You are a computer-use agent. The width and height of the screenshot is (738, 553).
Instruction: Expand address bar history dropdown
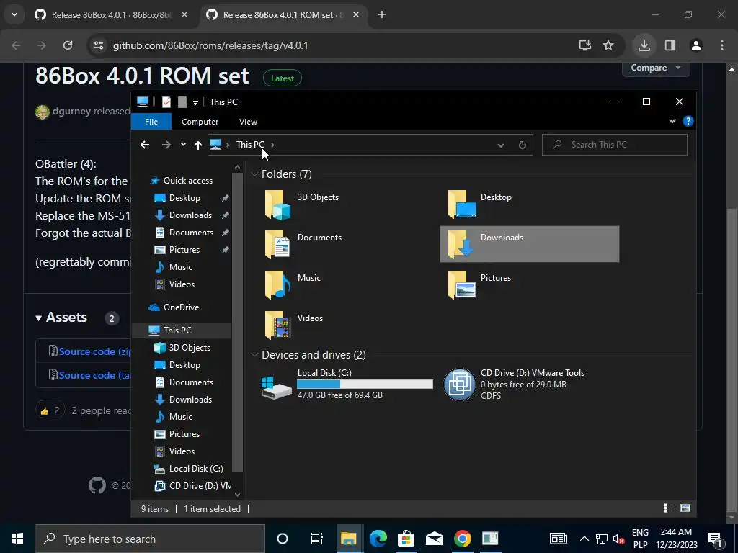click(501, 145)
